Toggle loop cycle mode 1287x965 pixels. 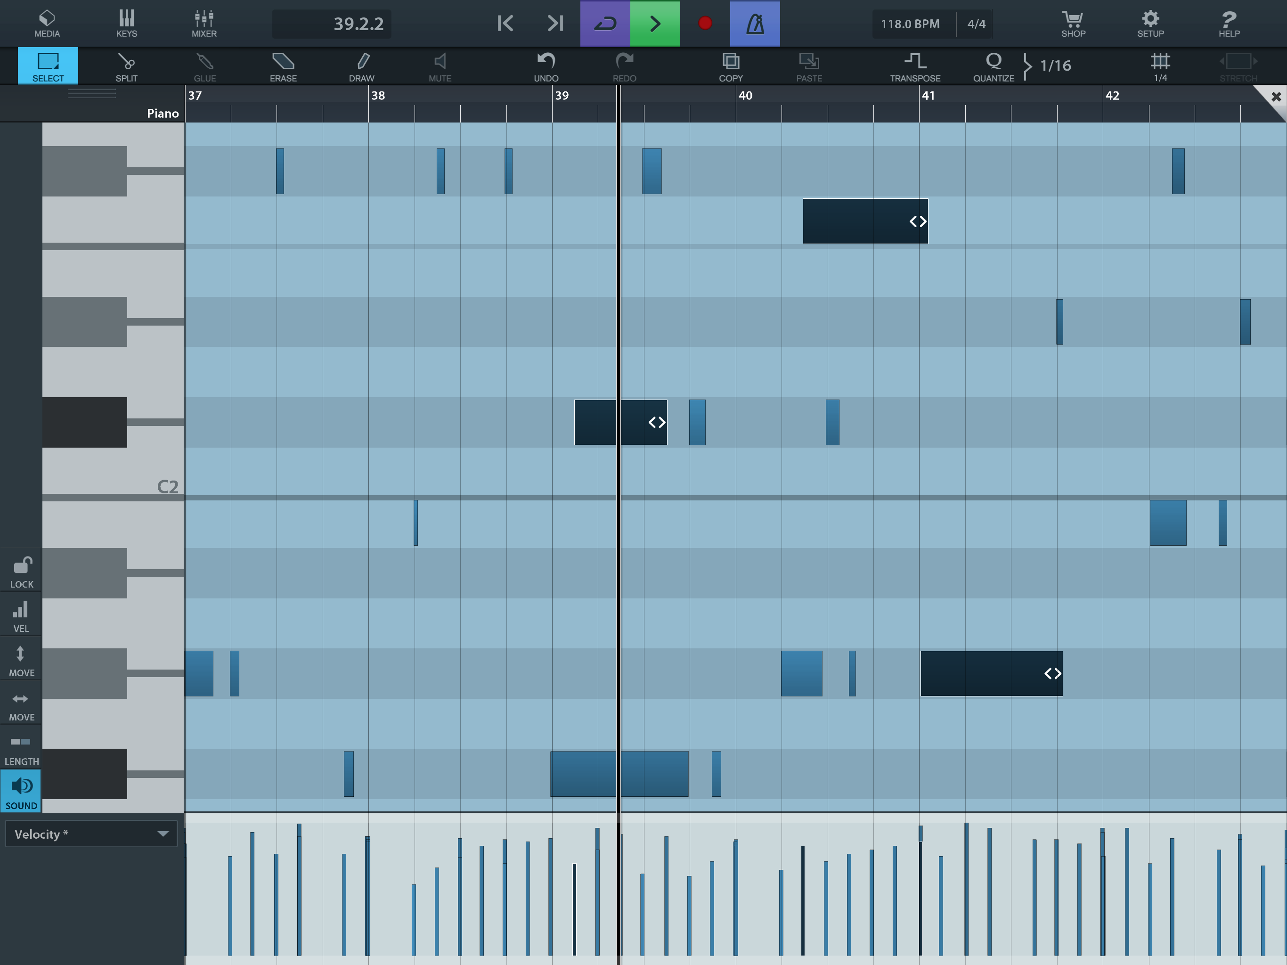pyautogui.click(x=604, y=23)
